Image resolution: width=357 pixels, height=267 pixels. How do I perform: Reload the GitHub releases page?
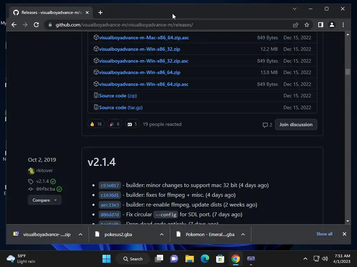click(36, 25)
